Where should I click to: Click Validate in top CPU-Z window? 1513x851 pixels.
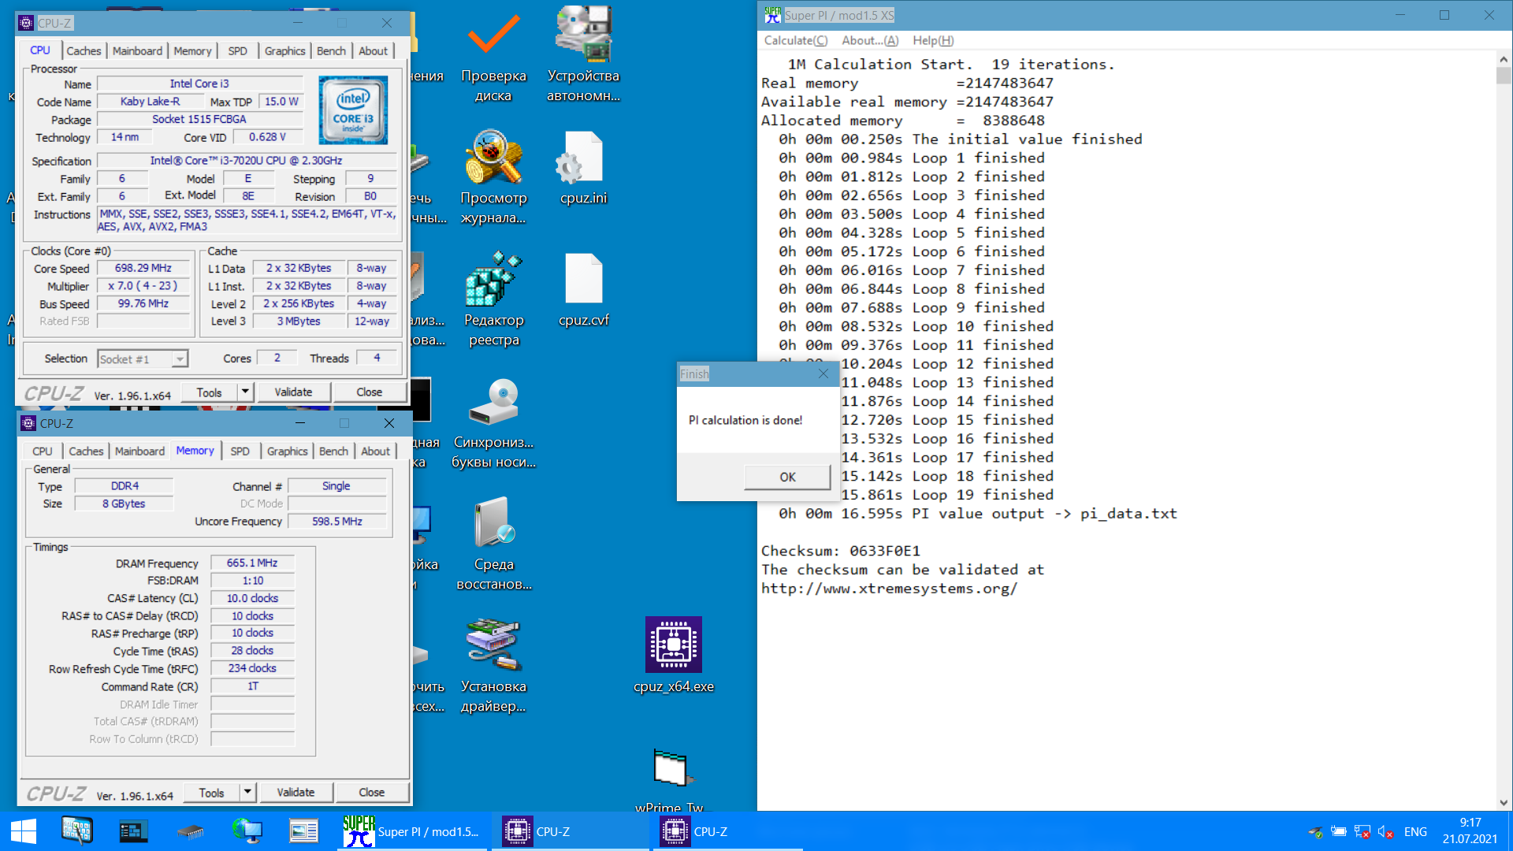[293, 392]
